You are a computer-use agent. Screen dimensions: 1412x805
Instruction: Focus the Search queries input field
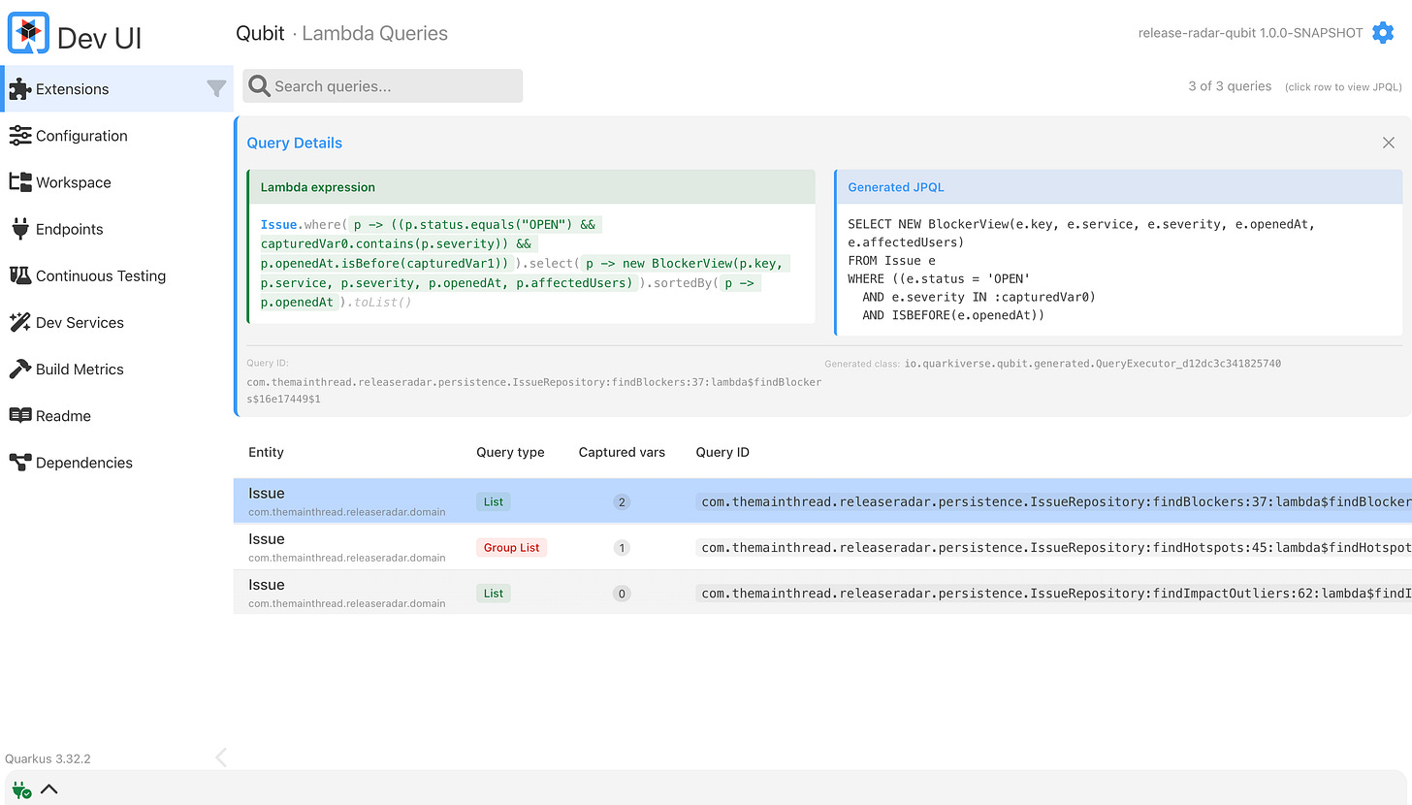click(x=382, y=86)
